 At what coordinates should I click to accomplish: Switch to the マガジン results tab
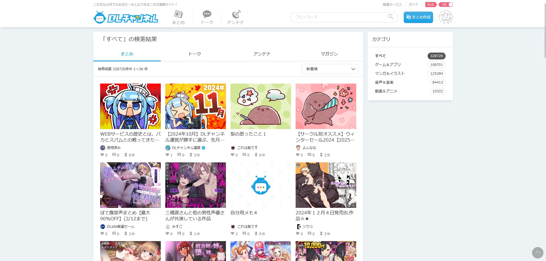[x=329, y=54]
